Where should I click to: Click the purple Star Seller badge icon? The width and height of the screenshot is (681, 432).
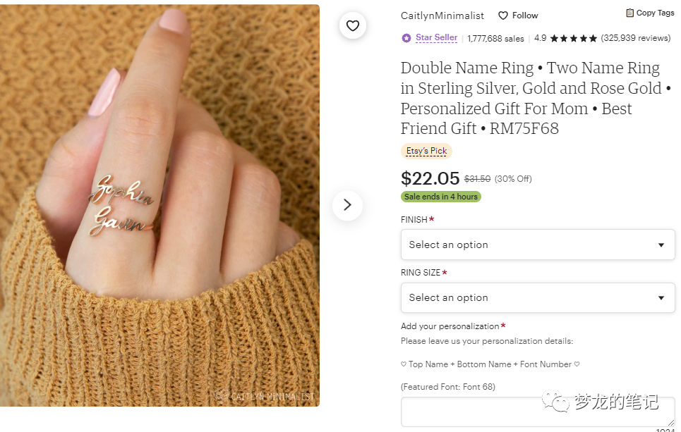pos(406,38)
